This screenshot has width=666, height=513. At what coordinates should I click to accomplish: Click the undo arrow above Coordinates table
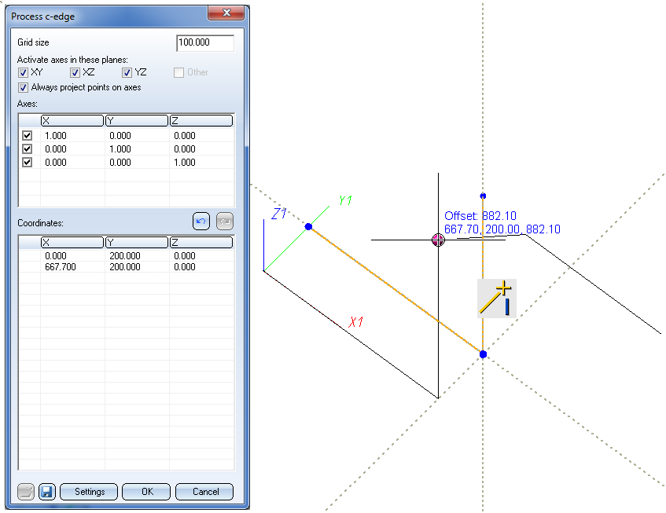201,222
